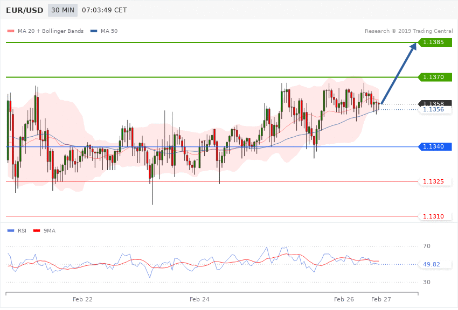Click the Feb 27 date label
The image size is (458, 310).
coord(381,299)
